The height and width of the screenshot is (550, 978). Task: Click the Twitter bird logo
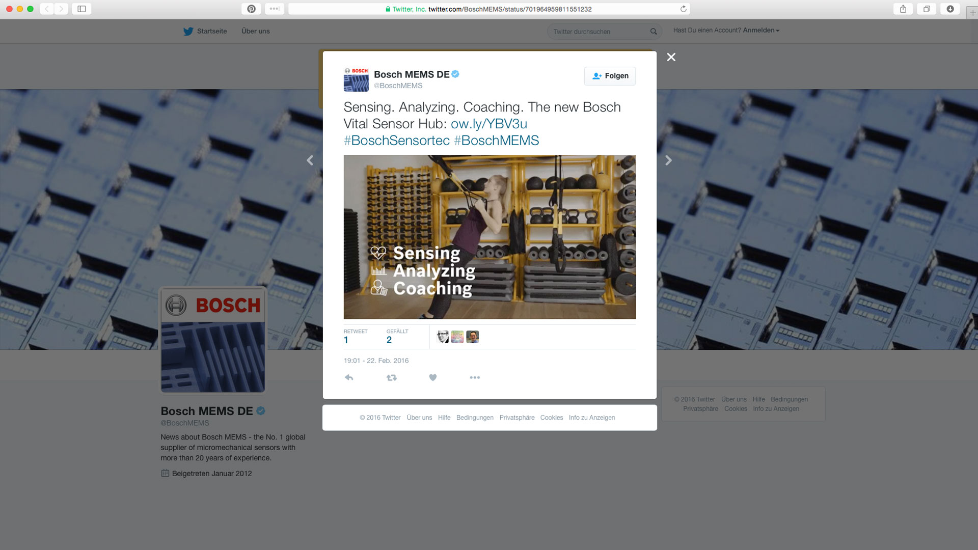[188, 31]
